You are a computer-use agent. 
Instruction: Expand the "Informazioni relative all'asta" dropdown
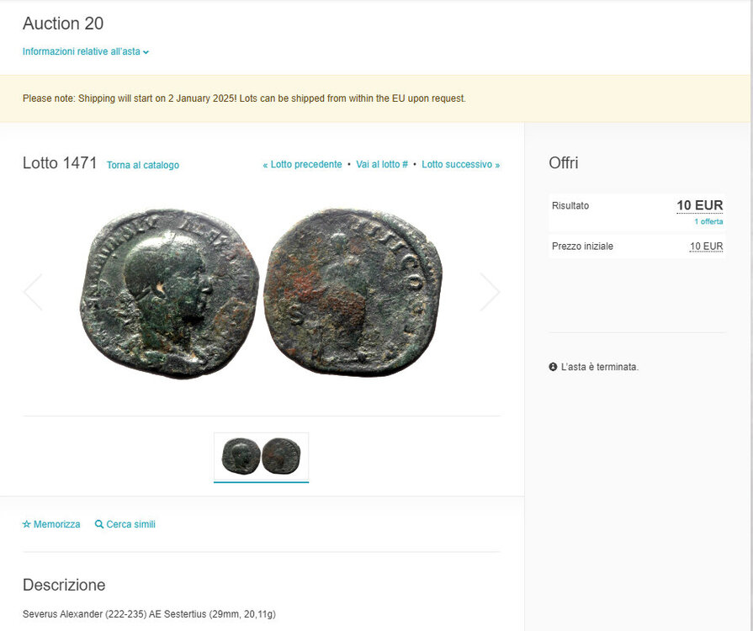click(86, 52)
